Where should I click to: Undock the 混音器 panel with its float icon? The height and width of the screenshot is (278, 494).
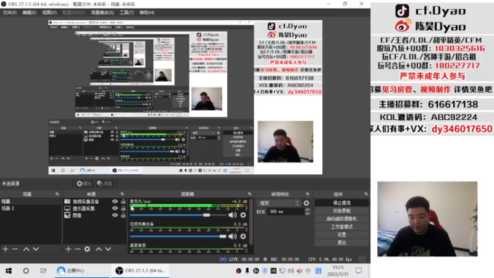pyautogui.click(x=249, y=194)
